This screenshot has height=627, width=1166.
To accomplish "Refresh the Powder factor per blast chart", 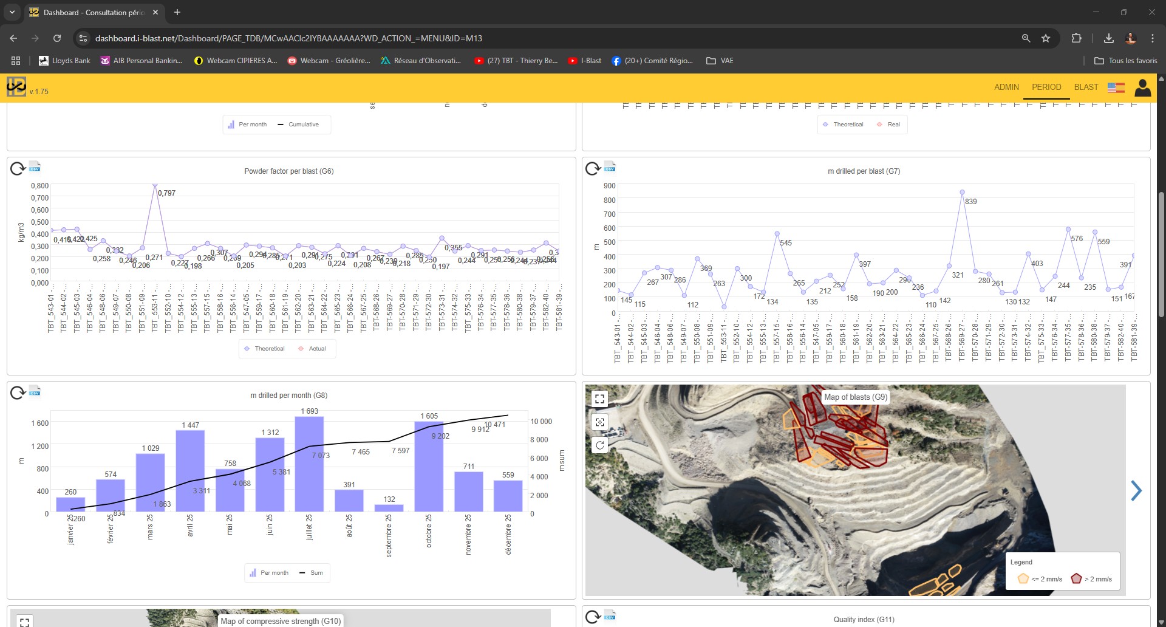I will tap(17, 169).
